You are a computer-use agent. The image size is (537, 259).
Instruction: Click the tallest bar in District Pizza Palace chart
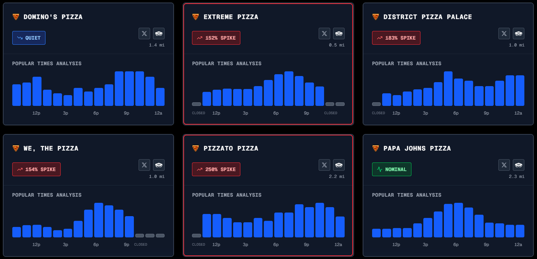[x=448, y=88]
